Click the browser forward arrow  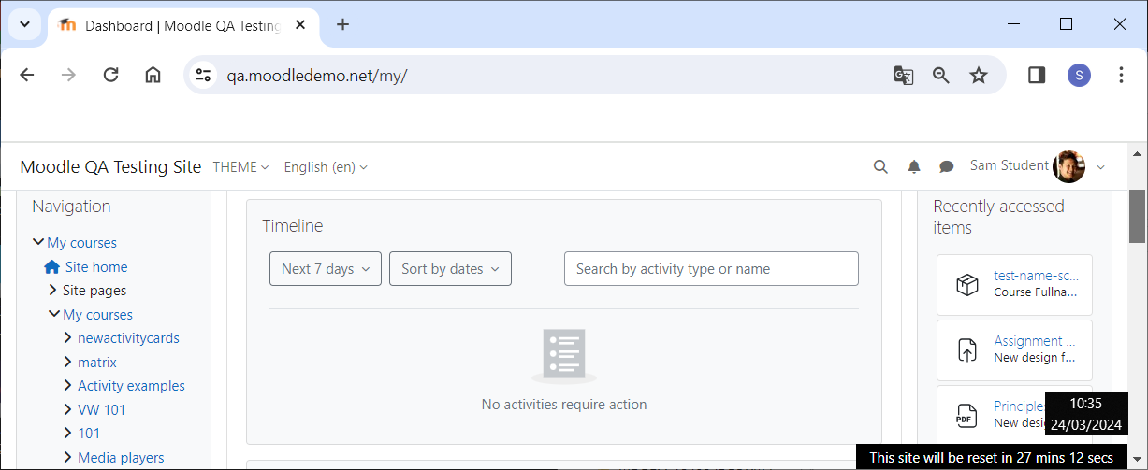(x=68, y=76)
